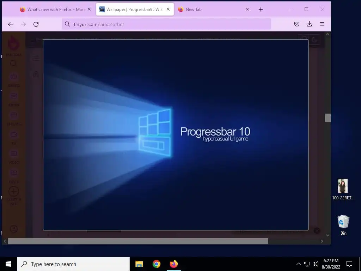Maximize the Firefox window
361x271 pixels.
(x=306, y=9)
